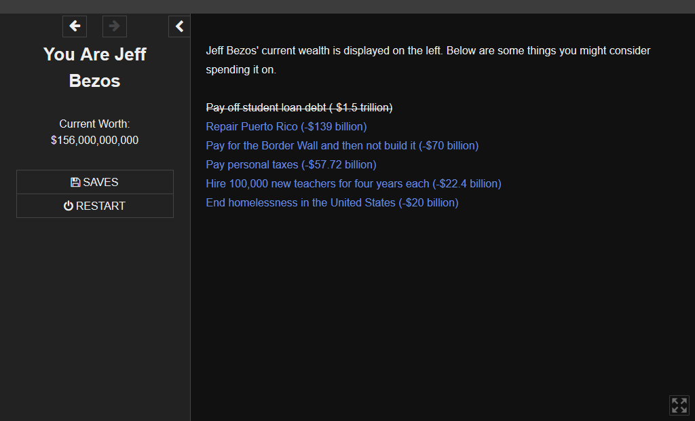This screenshot has height=421, width=695.
Task: Restart the game
Action: click(94, 205)
